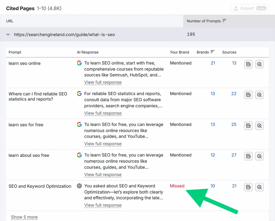View full response for 'learn seo online'
The width and height of the screenshot is (275, 221).
click(103, 82)
